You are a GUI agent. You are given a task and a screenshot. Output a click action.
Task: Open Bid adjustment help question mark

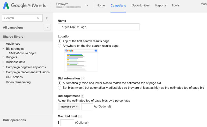click(x=83, y=96)
